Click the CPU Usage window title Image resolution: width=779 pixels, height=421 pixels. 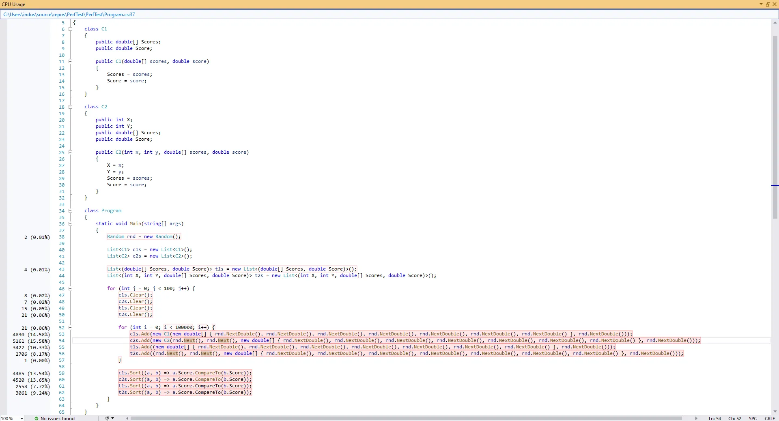(14, 4)
